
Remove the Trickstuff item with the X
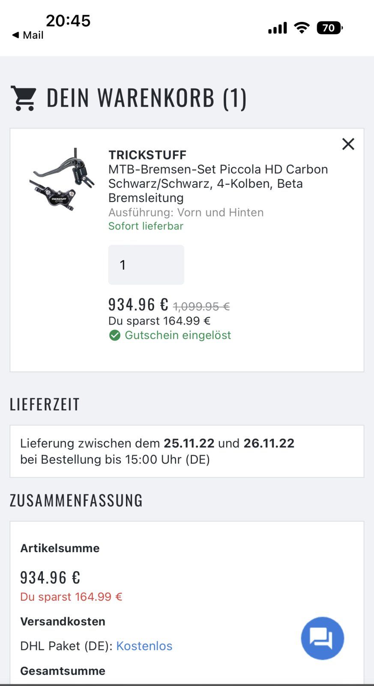pos(348,144)
